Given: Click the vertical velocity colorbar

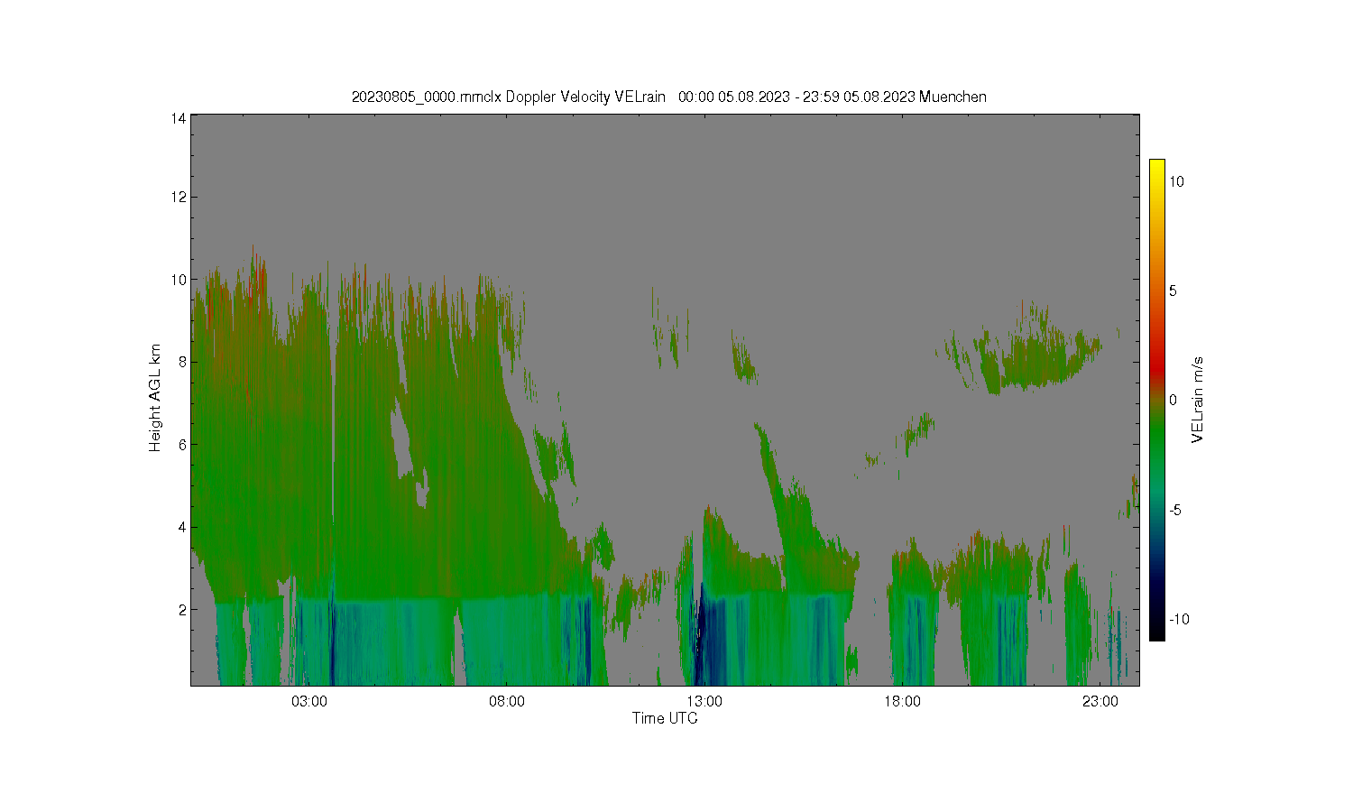Looking at the screenshot, I should coord(1156,400).
